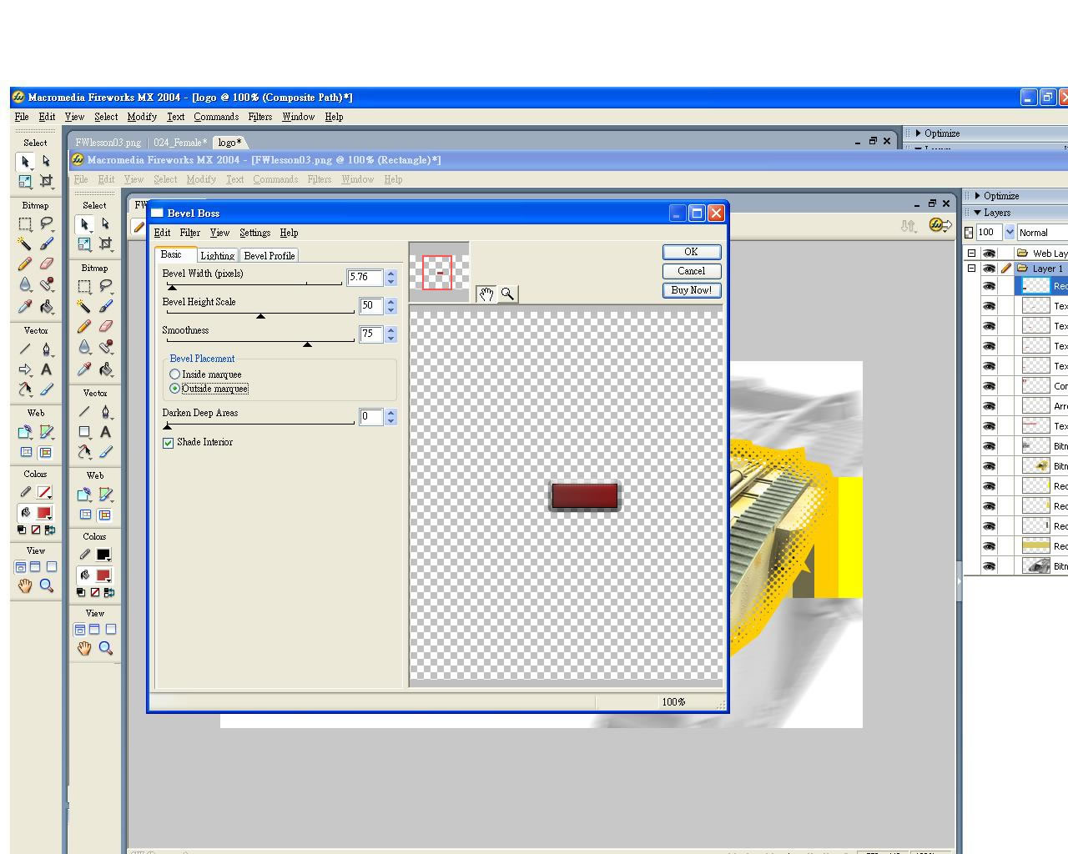Switch to the 024_Female* document tab
This screenshot has height=854, width=1068.
pyautogui.click(x=180, y=143)
